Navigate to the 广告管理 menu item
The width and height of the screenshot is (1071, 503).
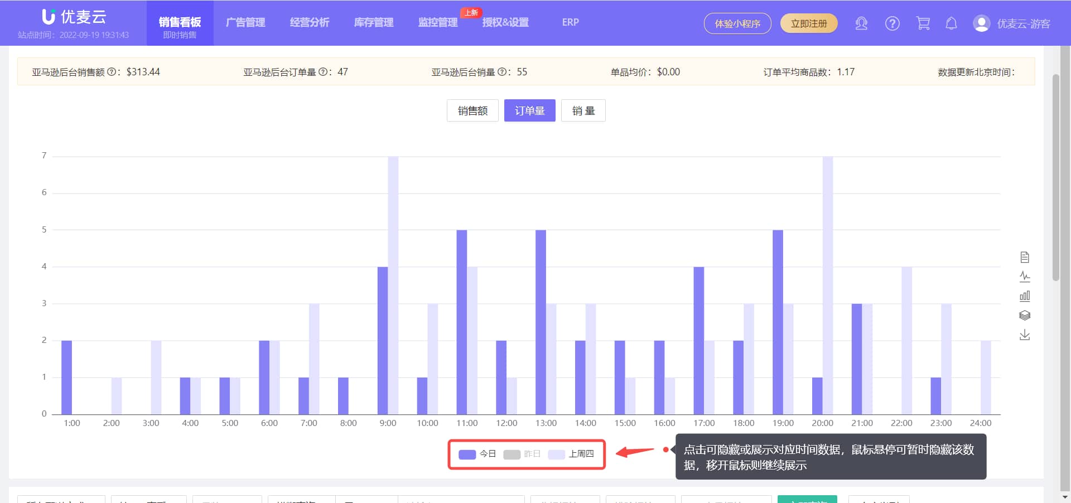pos(245,22)
